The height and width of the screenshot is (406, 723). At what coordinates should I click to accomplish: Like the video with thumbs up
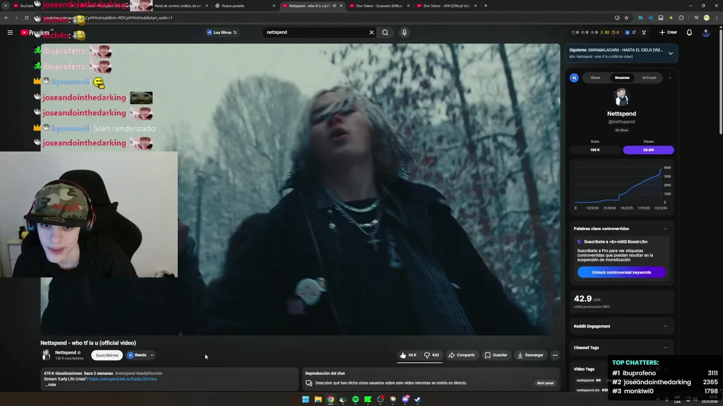point(408,355)
